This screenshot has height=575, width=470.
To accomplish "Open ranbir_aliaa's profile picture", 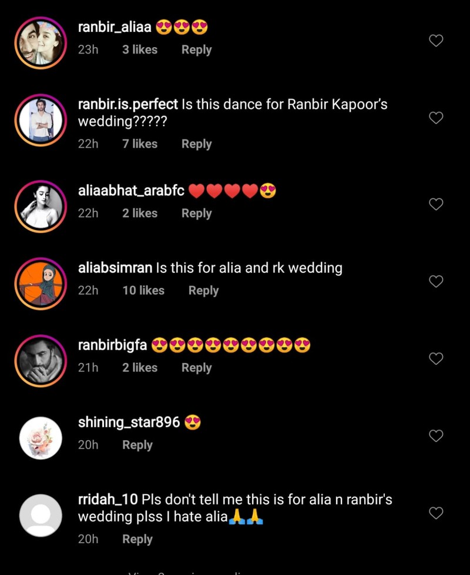I will [x=41, y=42].
